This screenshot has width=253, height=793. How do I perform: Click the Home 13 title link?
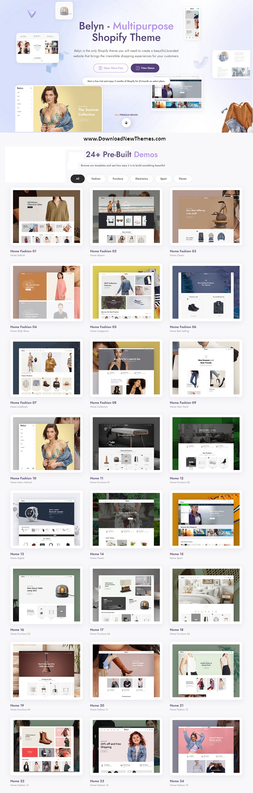(17, 554)
